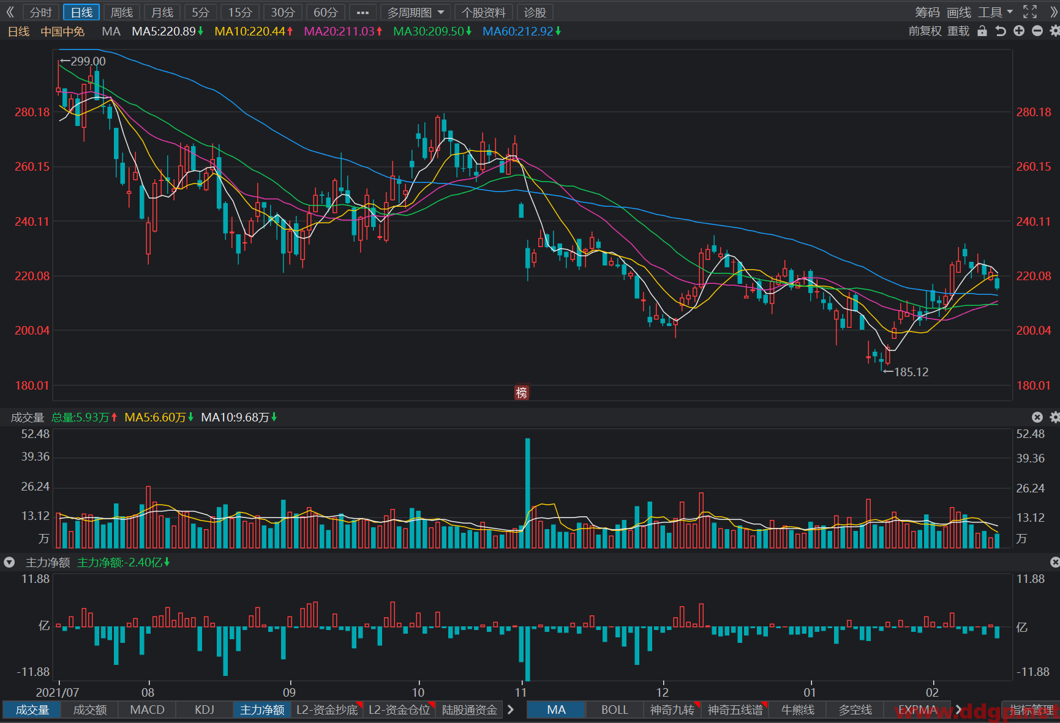Expand the 多周期图 dropdown
Image resolution: width=1060 pixels, height=723 pixels.
coord(416,12)
